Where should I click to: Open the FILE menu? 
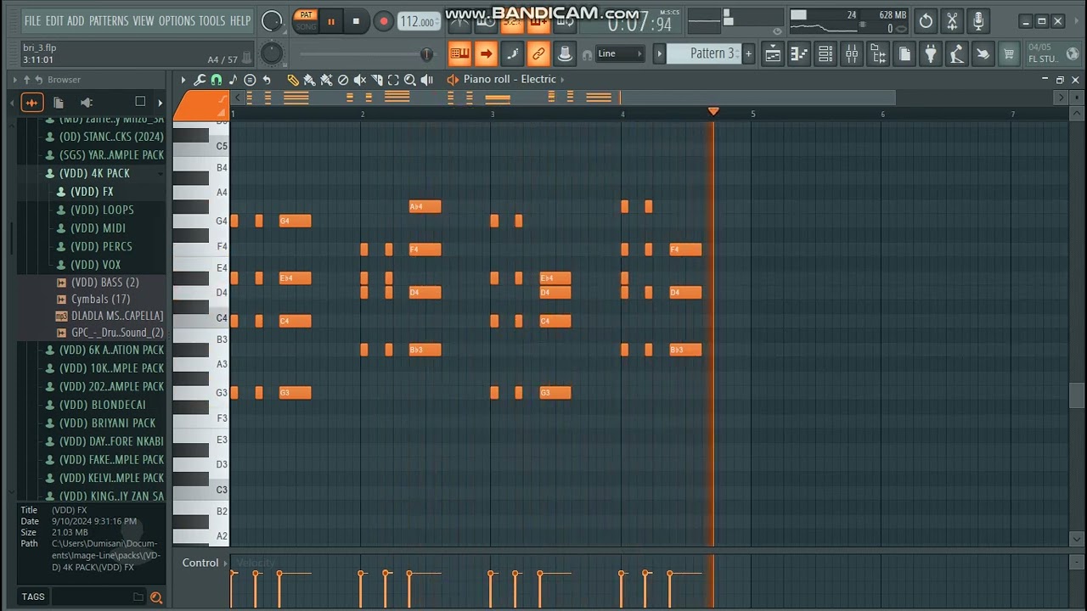point(32,20)
